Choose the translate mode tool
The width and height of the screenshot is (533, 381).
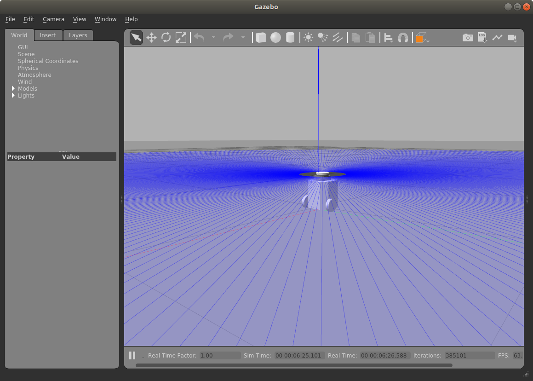[151, 37]
